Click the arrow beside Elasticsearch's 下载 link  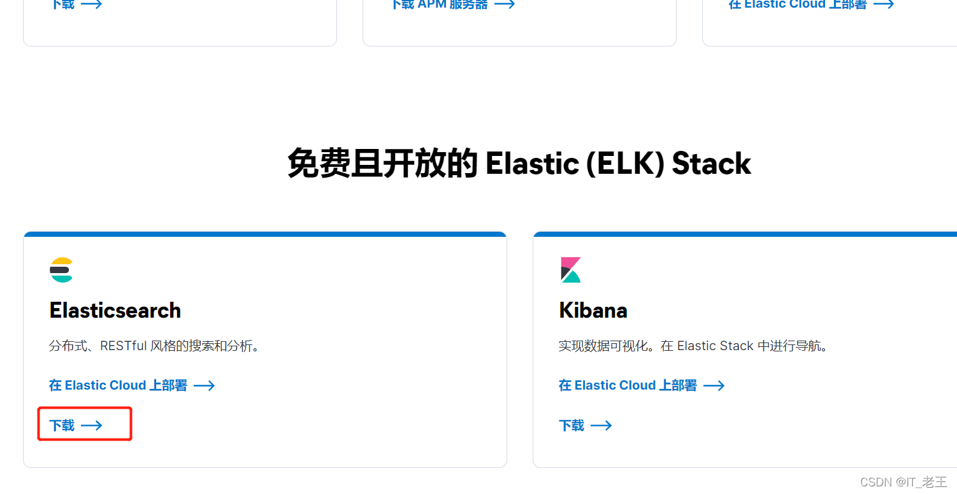click(92, 425)
